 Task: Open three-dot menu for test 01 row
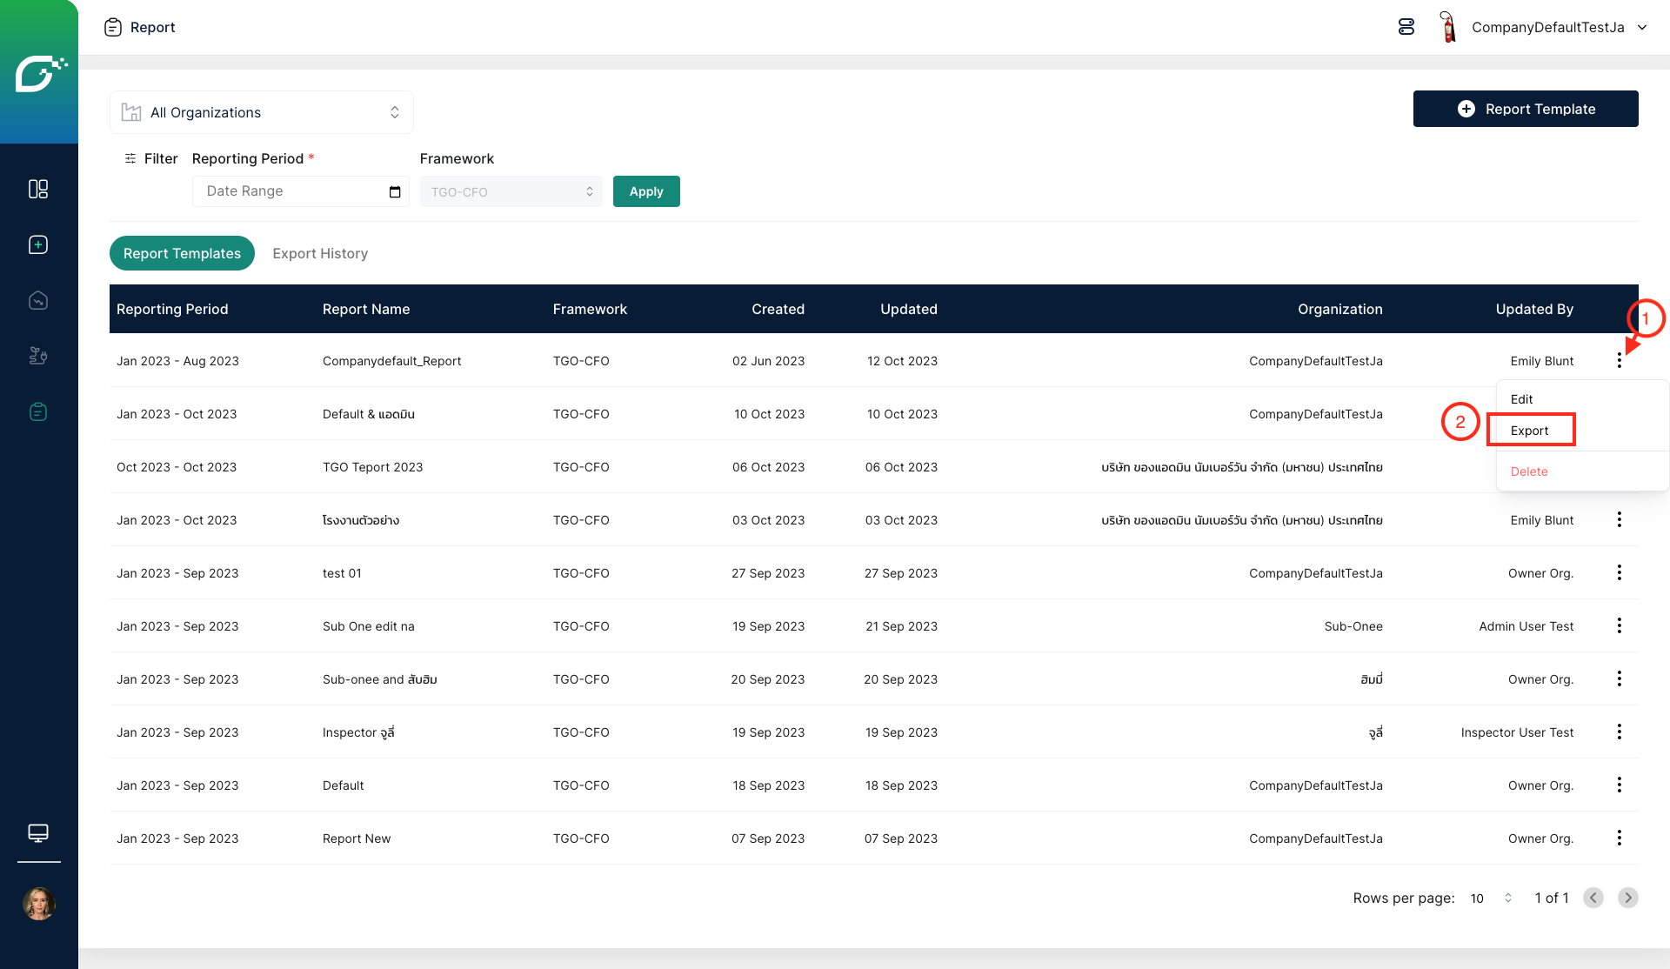click(x=1619, y=572)
